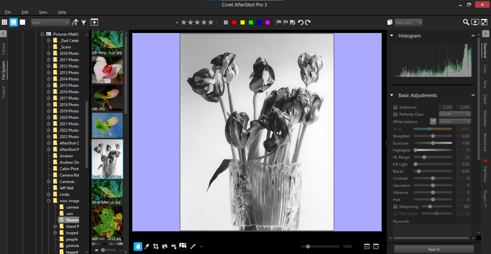Click the Reset All button
Image resolution: width=491 pixels, height=254 pixels.
tap(434, 249)
